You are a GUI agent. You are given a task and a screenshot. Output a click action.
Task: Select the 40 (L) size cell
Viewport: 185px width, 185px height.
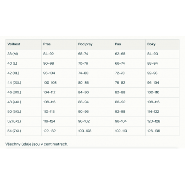click(24, 63)
